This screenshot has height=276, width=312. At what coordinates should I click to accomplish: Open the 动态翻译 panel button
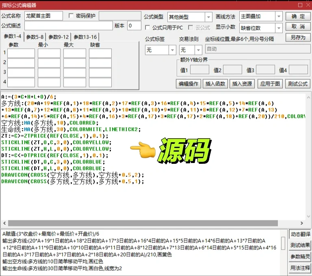pos(300,235)
